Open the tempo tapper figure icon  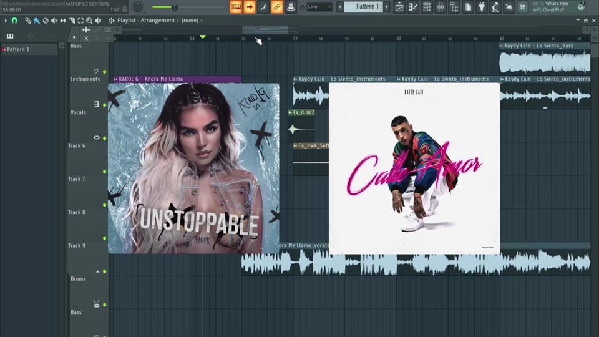coord(495,7)
